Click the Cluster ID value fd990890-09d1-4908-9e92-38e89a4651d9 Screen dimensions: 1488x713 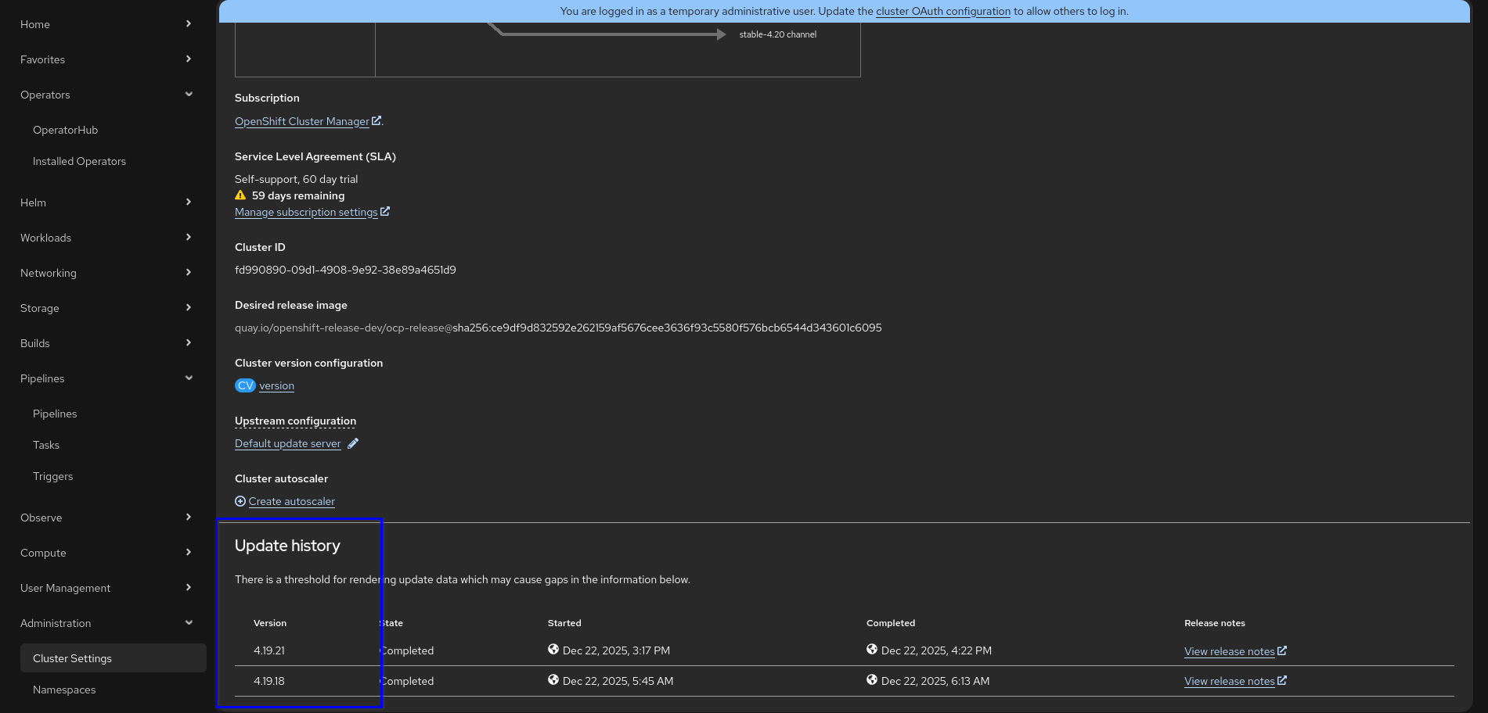[345, 270]
